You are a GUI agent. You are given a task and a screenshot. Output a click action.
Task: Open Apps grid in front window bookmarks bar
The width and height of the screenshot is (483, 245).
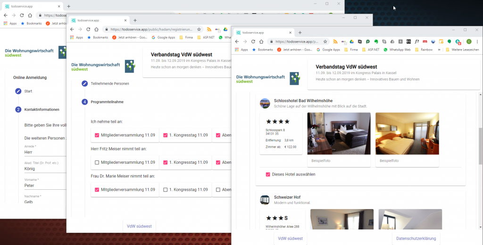coord(241,50)
